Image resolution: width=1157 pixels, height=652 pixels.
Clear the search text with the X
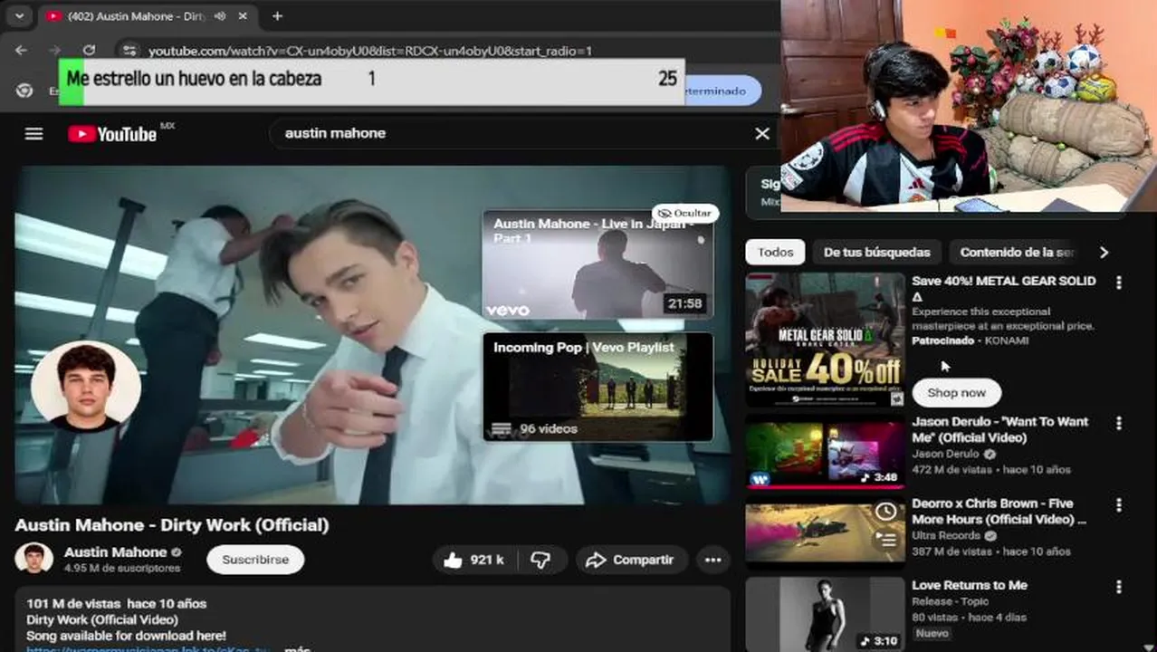pyautogui.click(x=762, y=133)
